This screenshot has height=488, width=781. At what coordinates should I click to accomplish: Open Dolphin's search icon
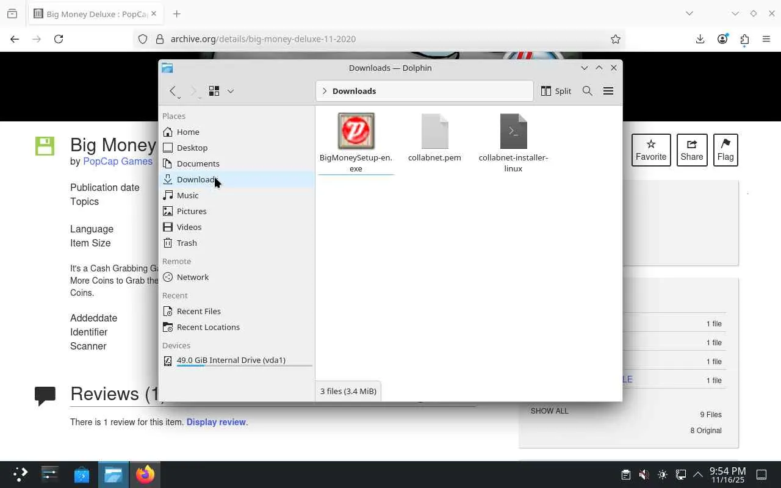[588, 91]
